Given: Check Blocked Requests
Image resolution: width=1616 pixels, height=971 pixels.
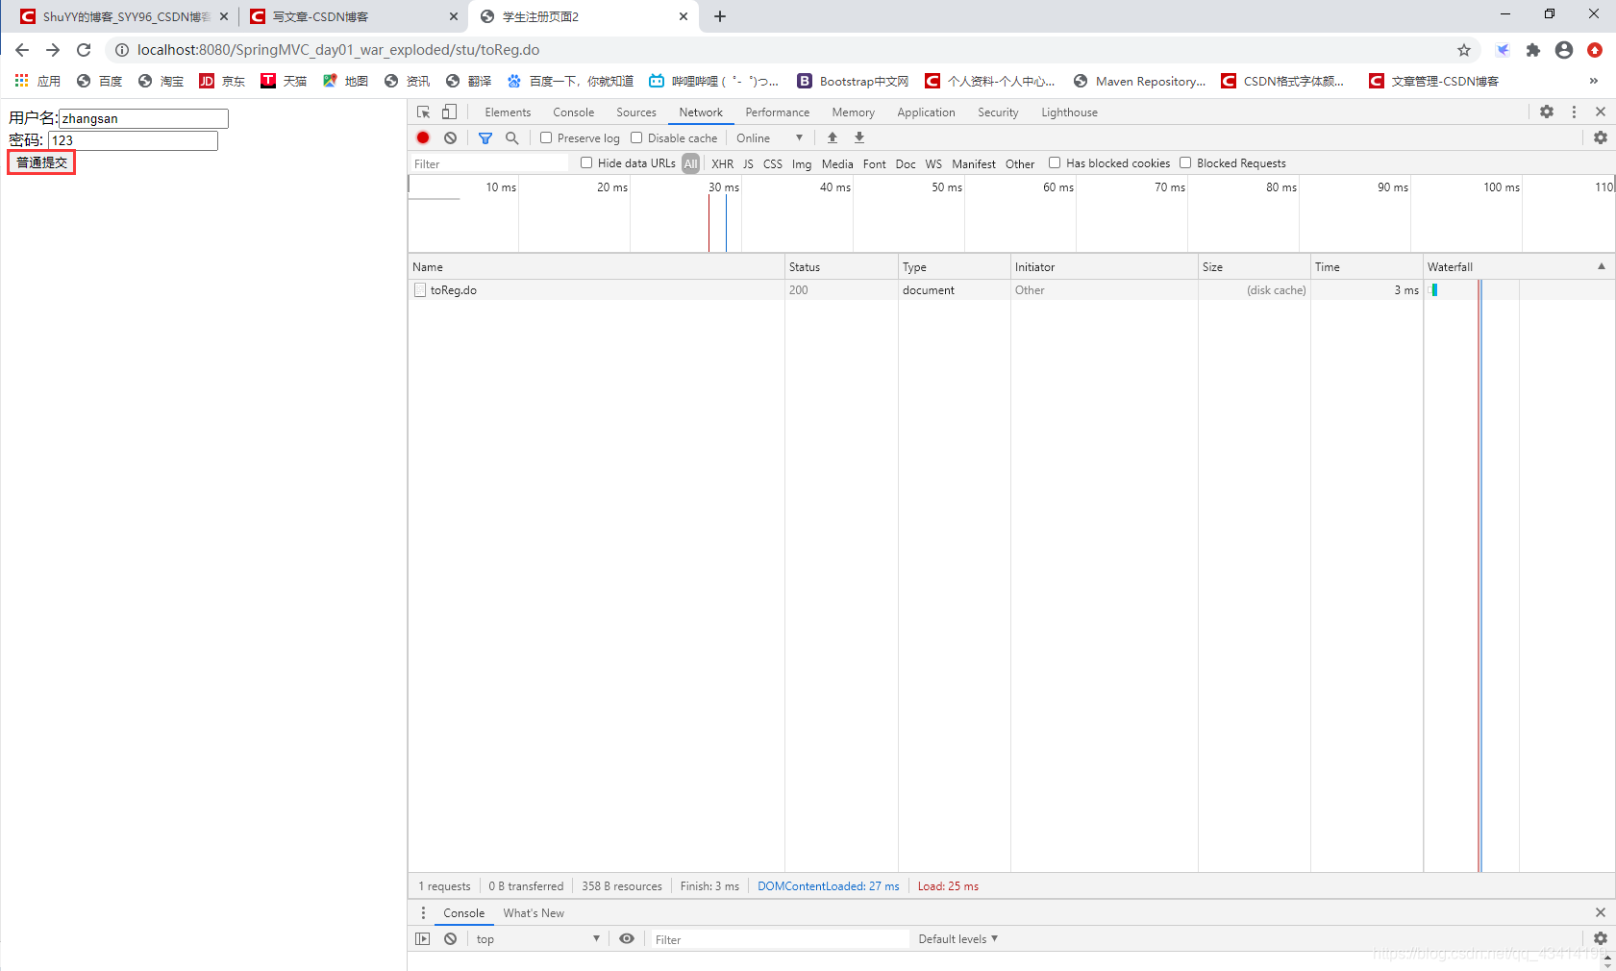Looking at the screenshot, I should 1185,162.
